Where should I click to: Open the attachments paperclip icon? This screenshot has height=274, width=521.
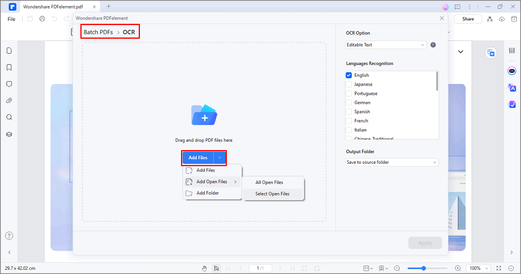10,101
